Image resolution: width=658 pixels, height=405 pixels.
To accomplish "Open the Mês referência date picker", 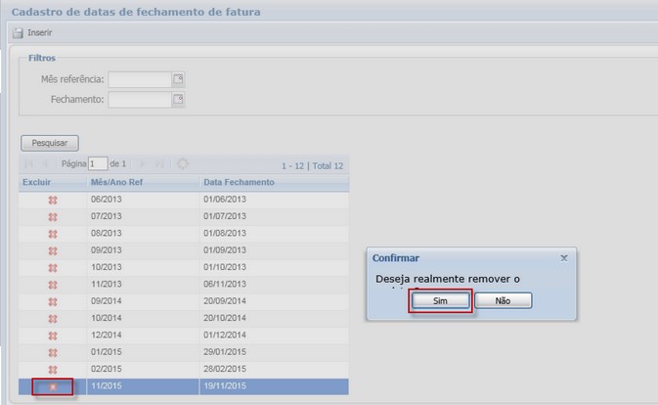I will point(178,79).
